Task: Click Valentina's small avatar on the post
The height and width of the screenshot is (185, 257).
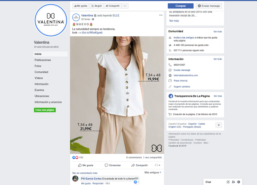Action: (76, 17)
